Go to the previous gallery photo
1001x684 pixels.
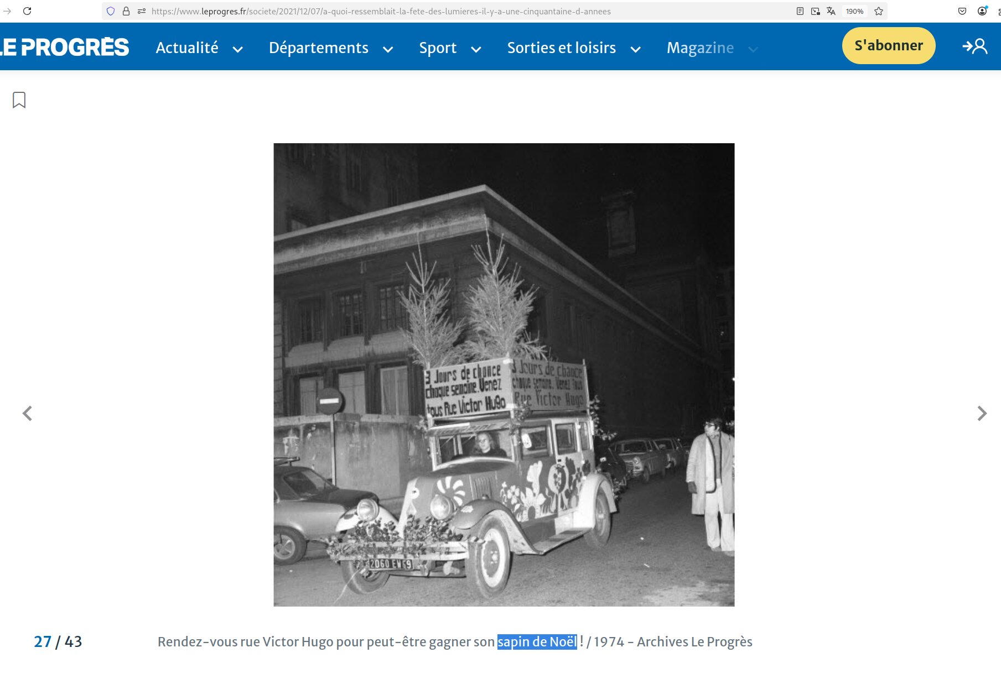27,414
